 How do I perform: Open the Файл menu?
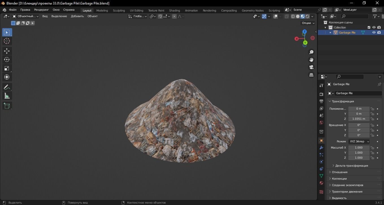coord(12,10)
